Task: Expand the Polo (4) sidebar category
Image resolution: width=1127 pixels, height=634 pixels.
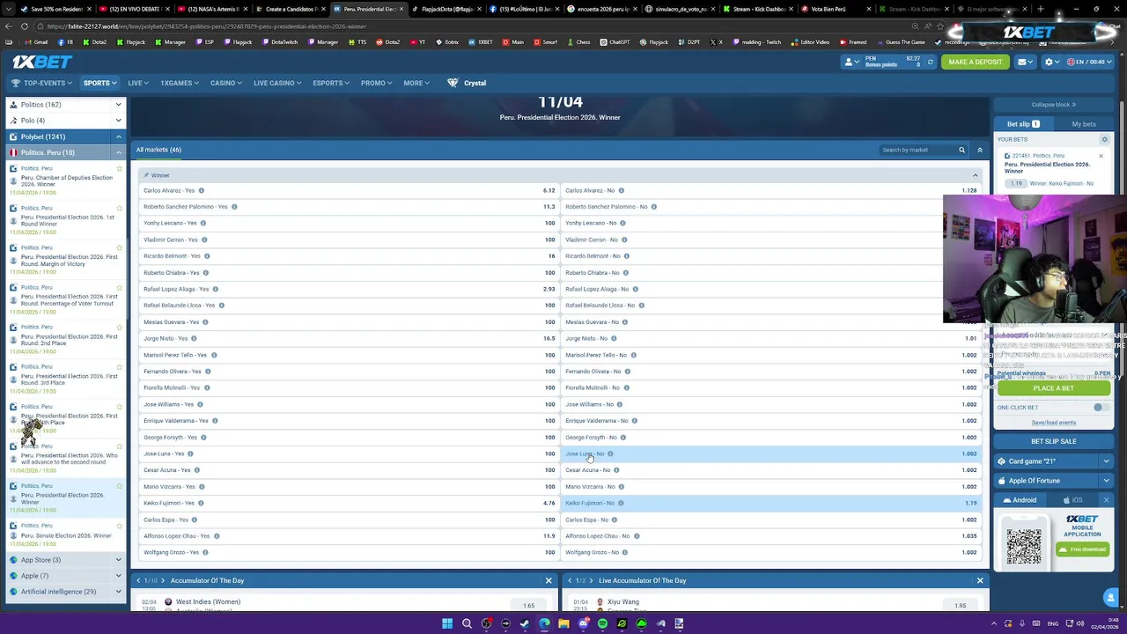Action: tap(118, 121)
